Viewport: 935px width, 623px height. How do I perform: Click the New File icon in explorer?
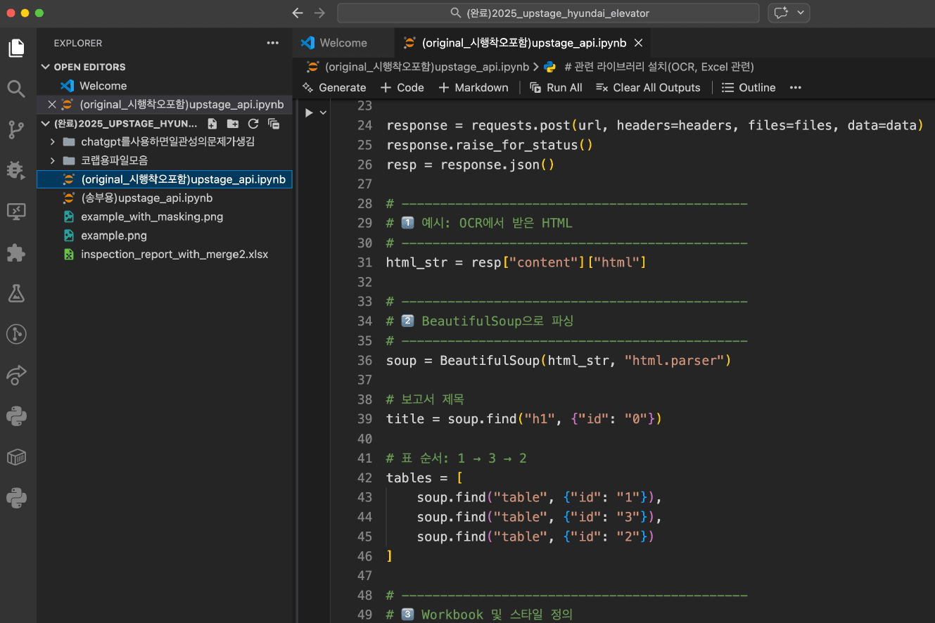coord(212,124)
